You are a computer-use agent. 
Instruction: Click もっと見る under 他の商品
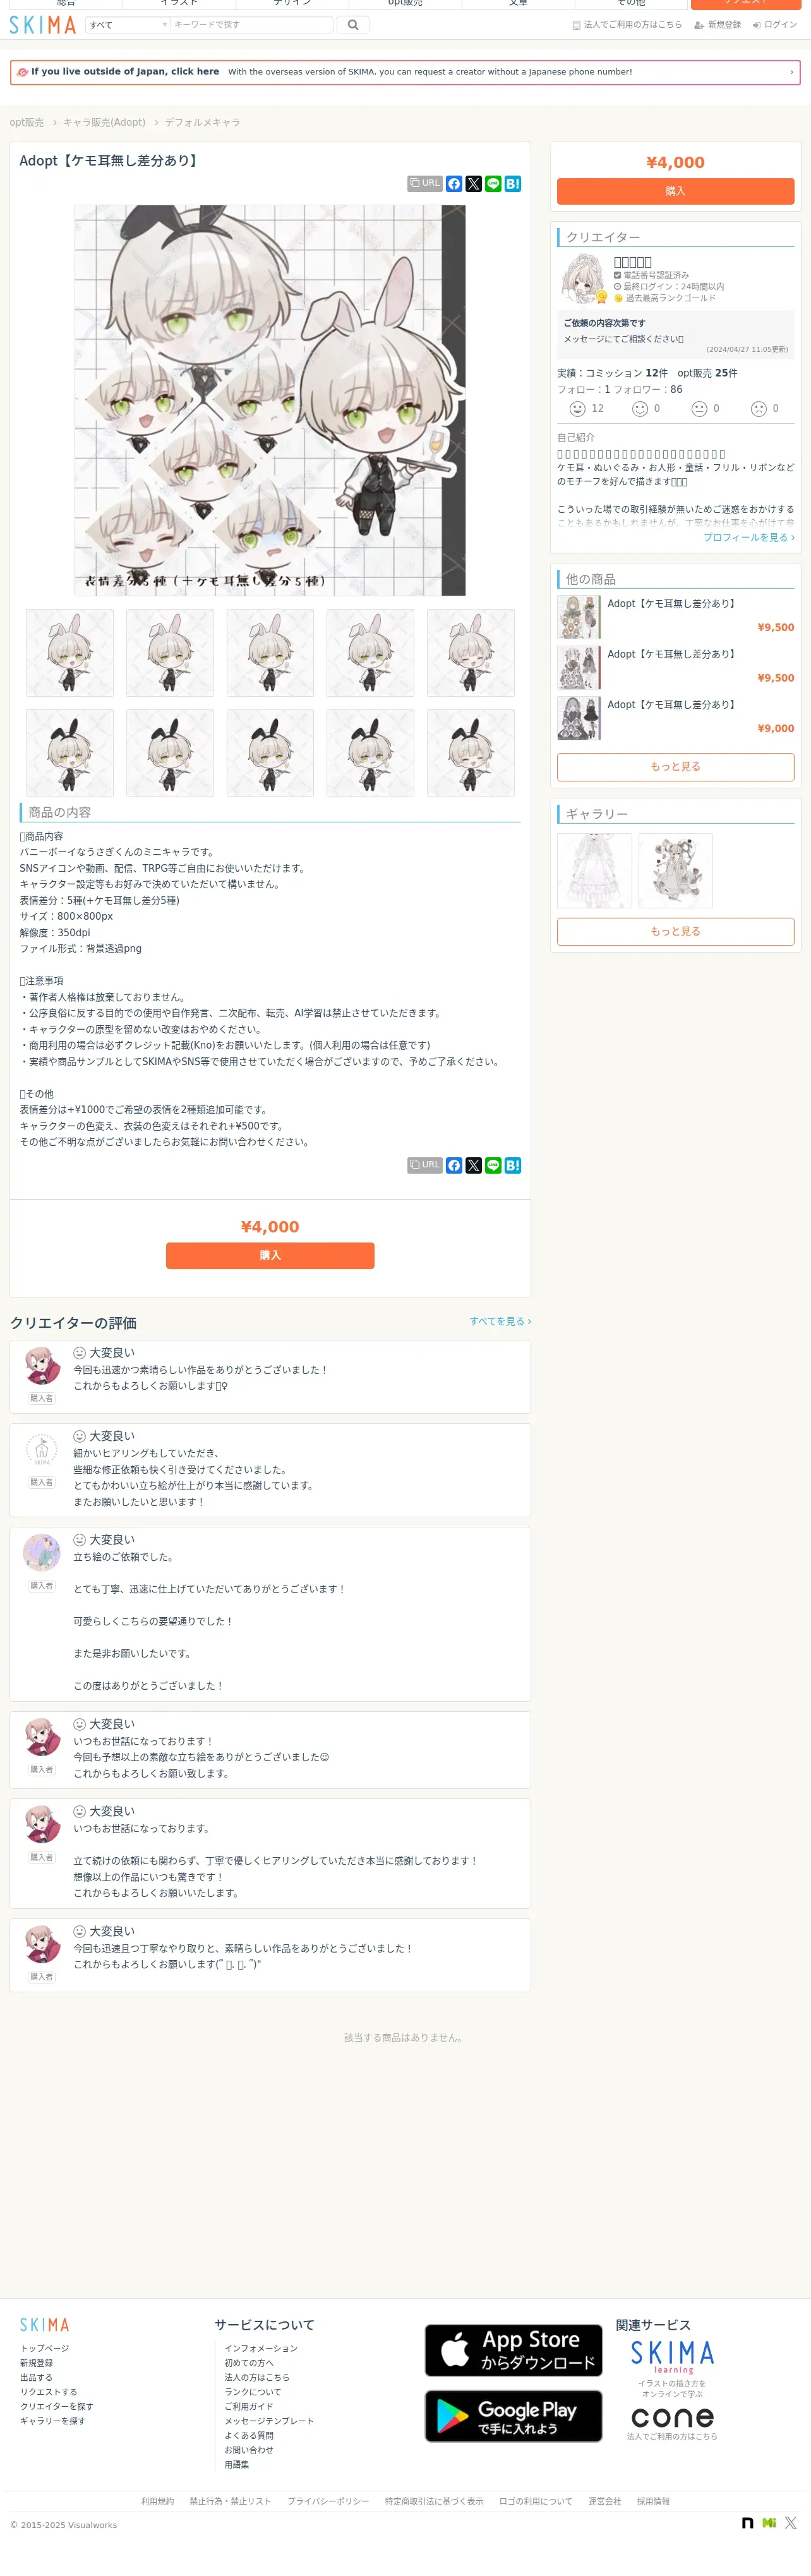click(675, 766)
